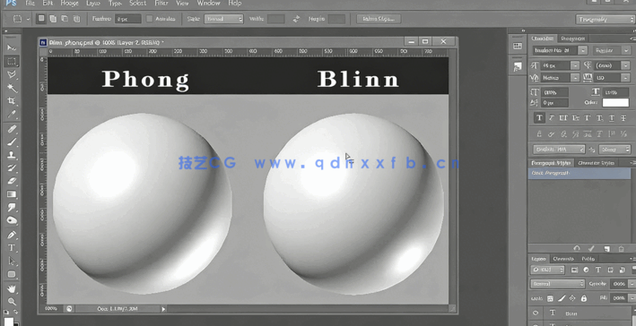Select the Path Selection tool
The height and width of the screenshot is (326, 636).
12,262
